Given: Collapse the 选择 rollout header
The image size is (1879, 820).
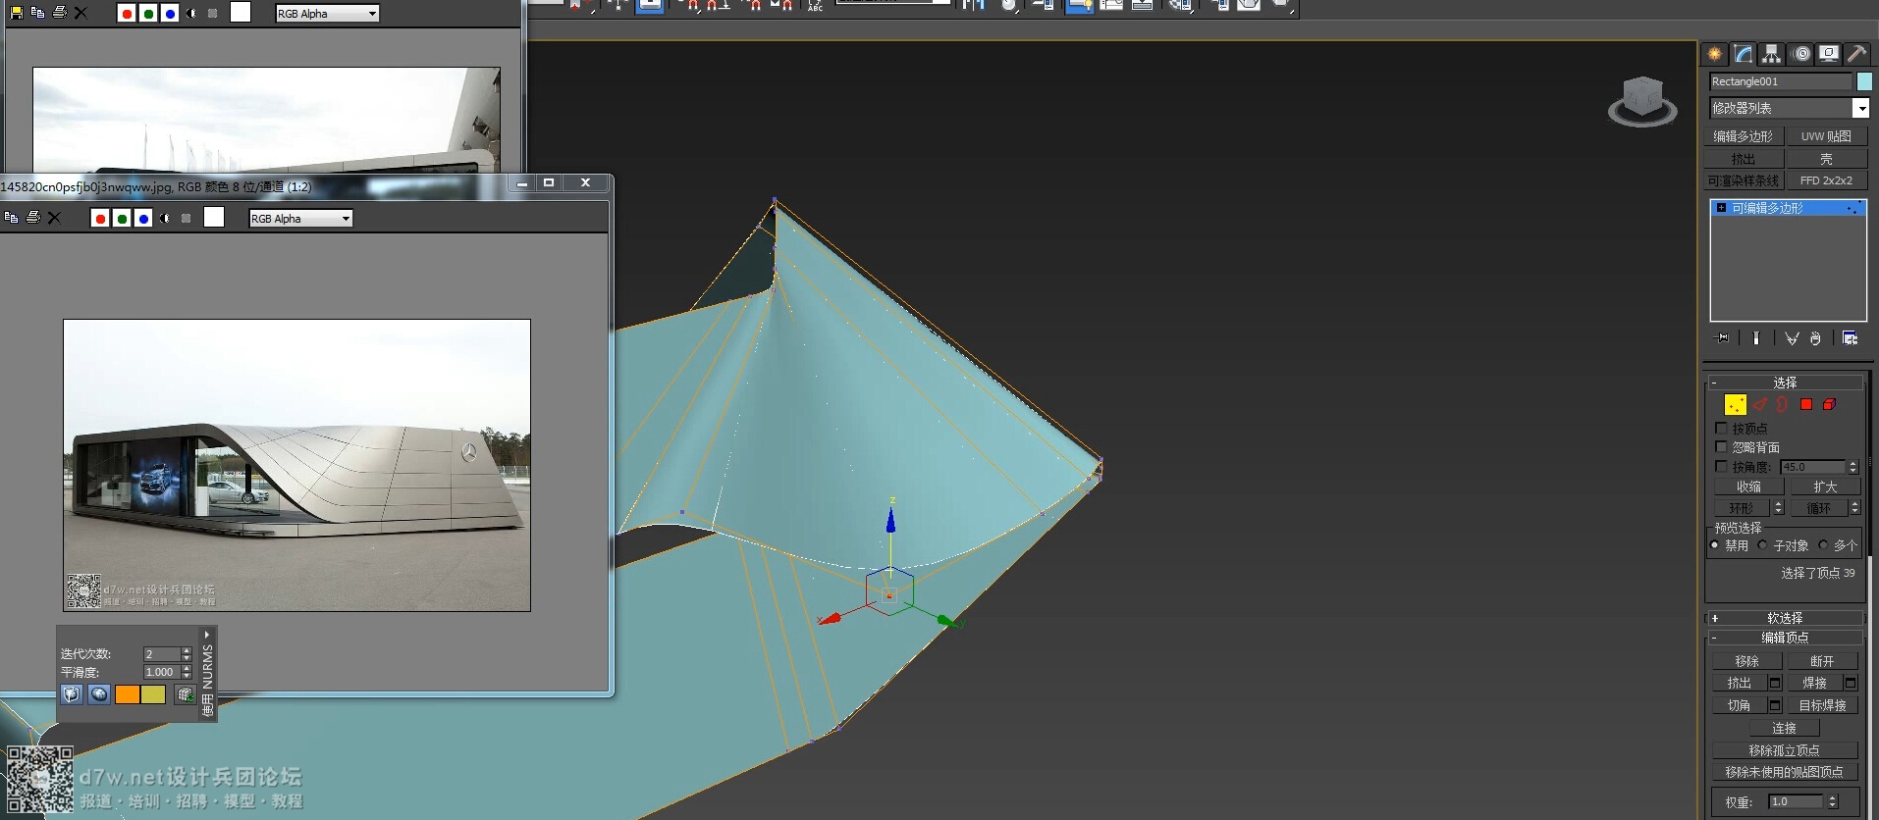Looking at the screenshot, I should (1785, 383).
